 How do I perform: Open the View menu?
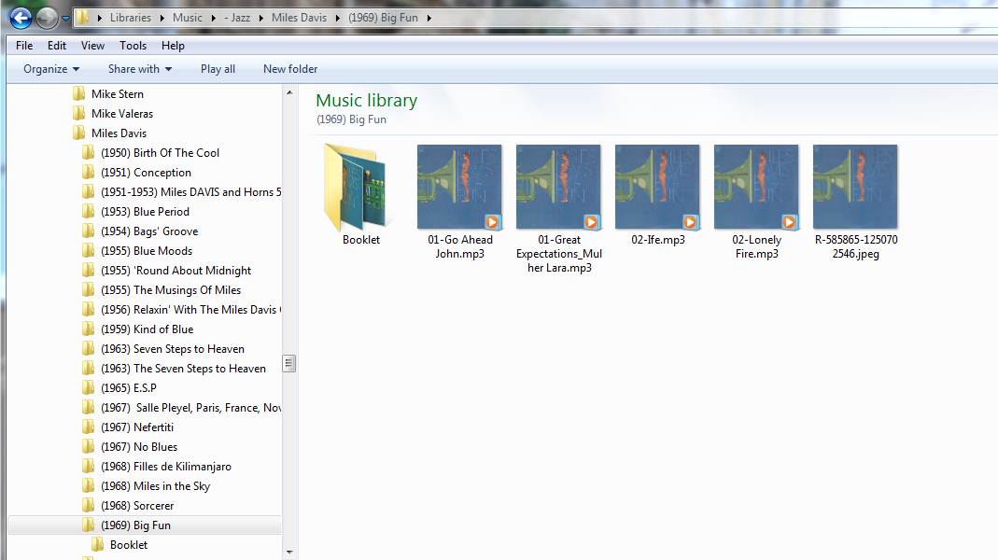pos(91,45)
